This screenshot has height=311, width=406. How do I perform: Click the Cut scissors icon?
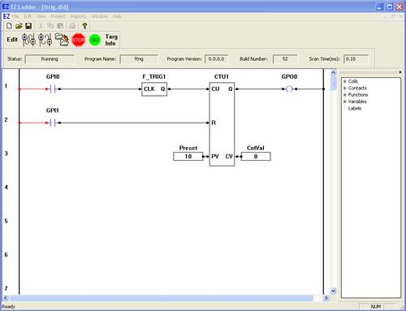click(41, 26)
